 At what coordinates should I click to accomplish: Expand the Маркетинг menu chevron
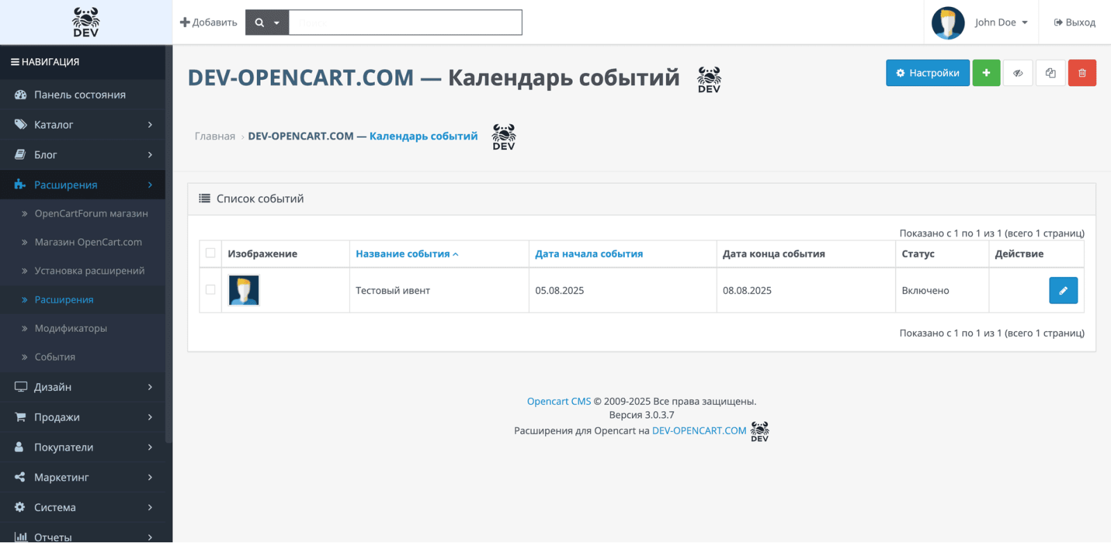(150, 477)
